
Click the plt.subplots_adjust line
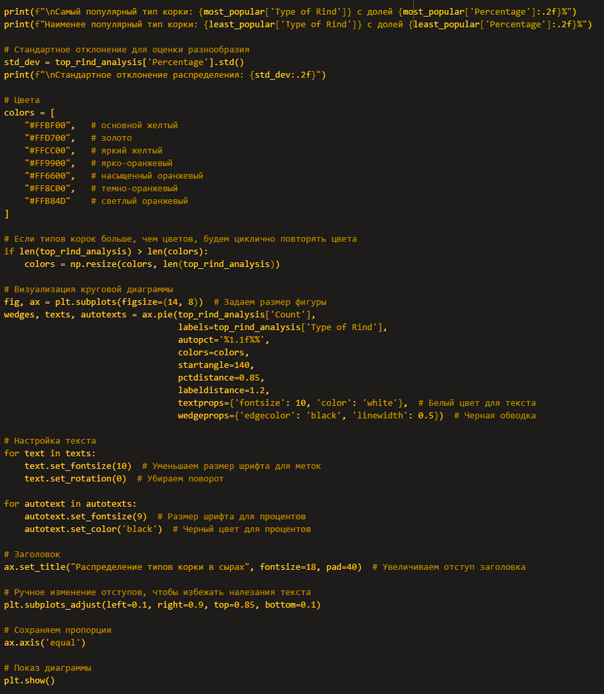pos(162,605)
